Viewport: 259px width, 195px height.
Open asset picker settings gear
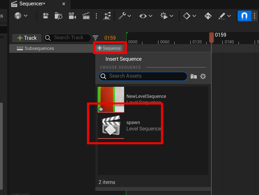203,76
